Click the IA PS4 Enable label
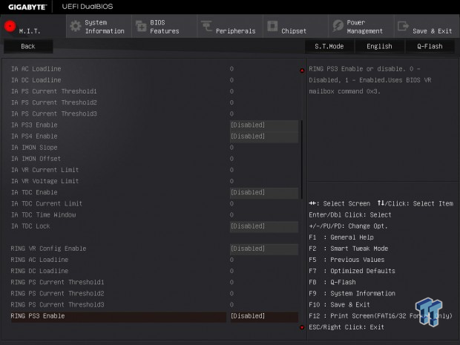The image size is (460, 345). (34, 137)
